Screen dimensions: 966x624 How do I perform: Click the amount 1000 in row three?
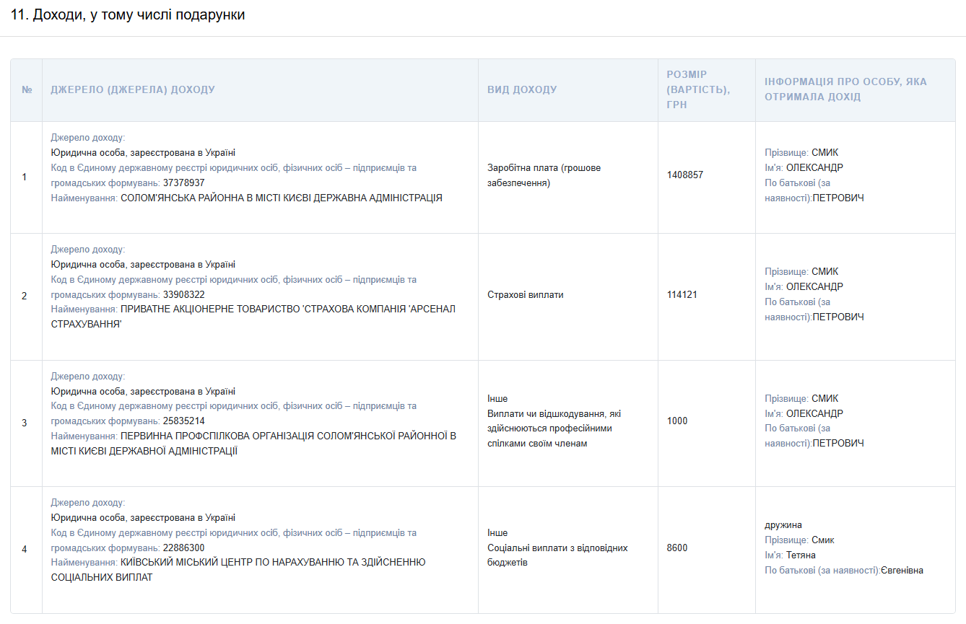tap(677, 421)
